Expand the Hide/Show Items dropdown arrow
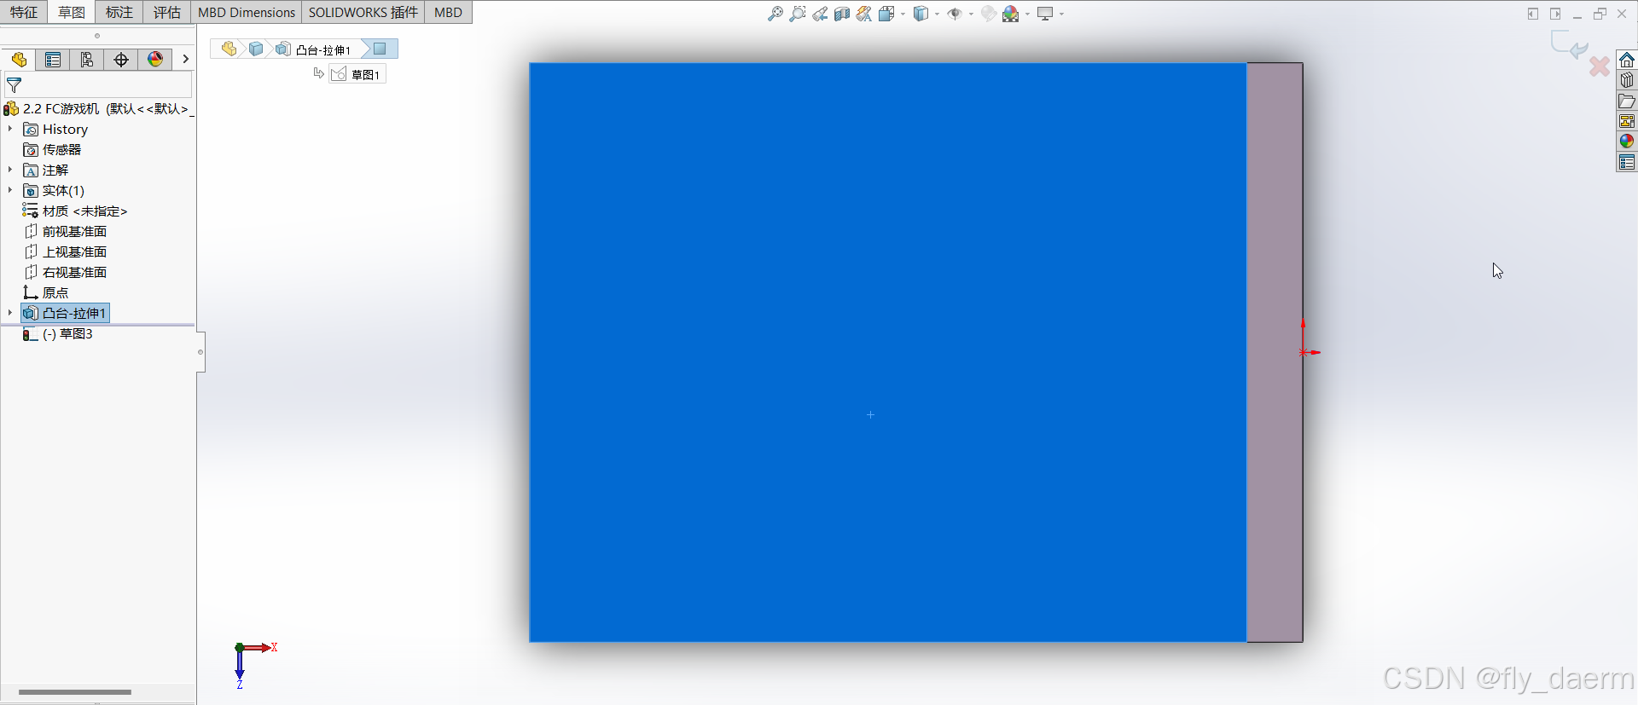This screenshot has width=1638, height=705. coord(971,14)
